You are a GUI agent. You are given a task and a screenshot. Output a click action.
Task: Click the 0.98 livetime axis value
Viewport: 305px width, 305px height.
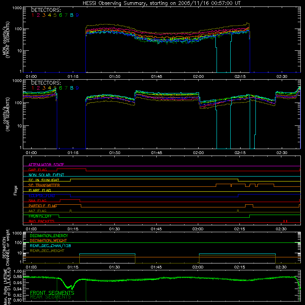pos(18,277)
